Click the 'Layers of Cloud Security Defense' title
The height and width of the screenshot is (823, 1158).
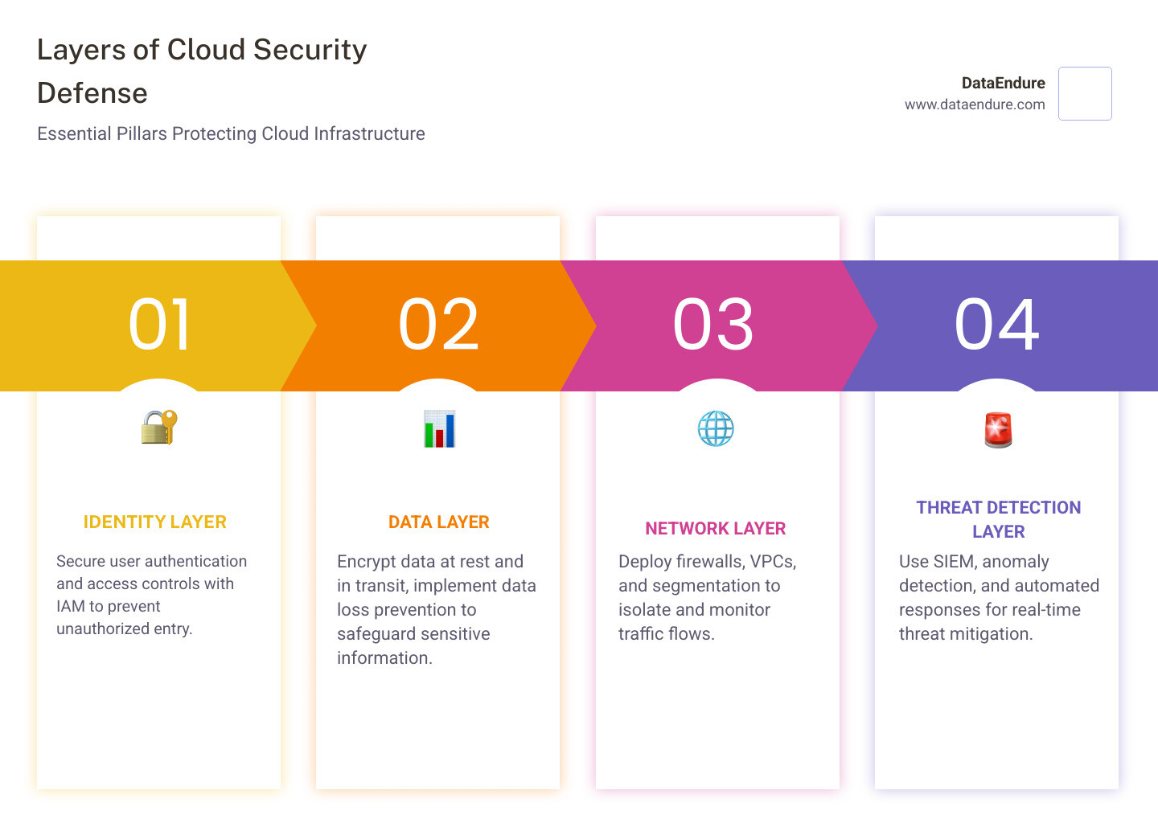click(x=202, y=72)
